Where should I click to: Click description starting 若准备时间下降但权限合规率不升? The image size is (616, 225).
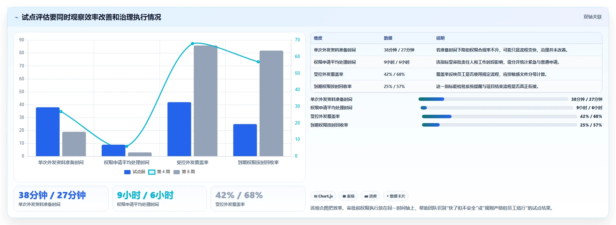tap(503, 50)
